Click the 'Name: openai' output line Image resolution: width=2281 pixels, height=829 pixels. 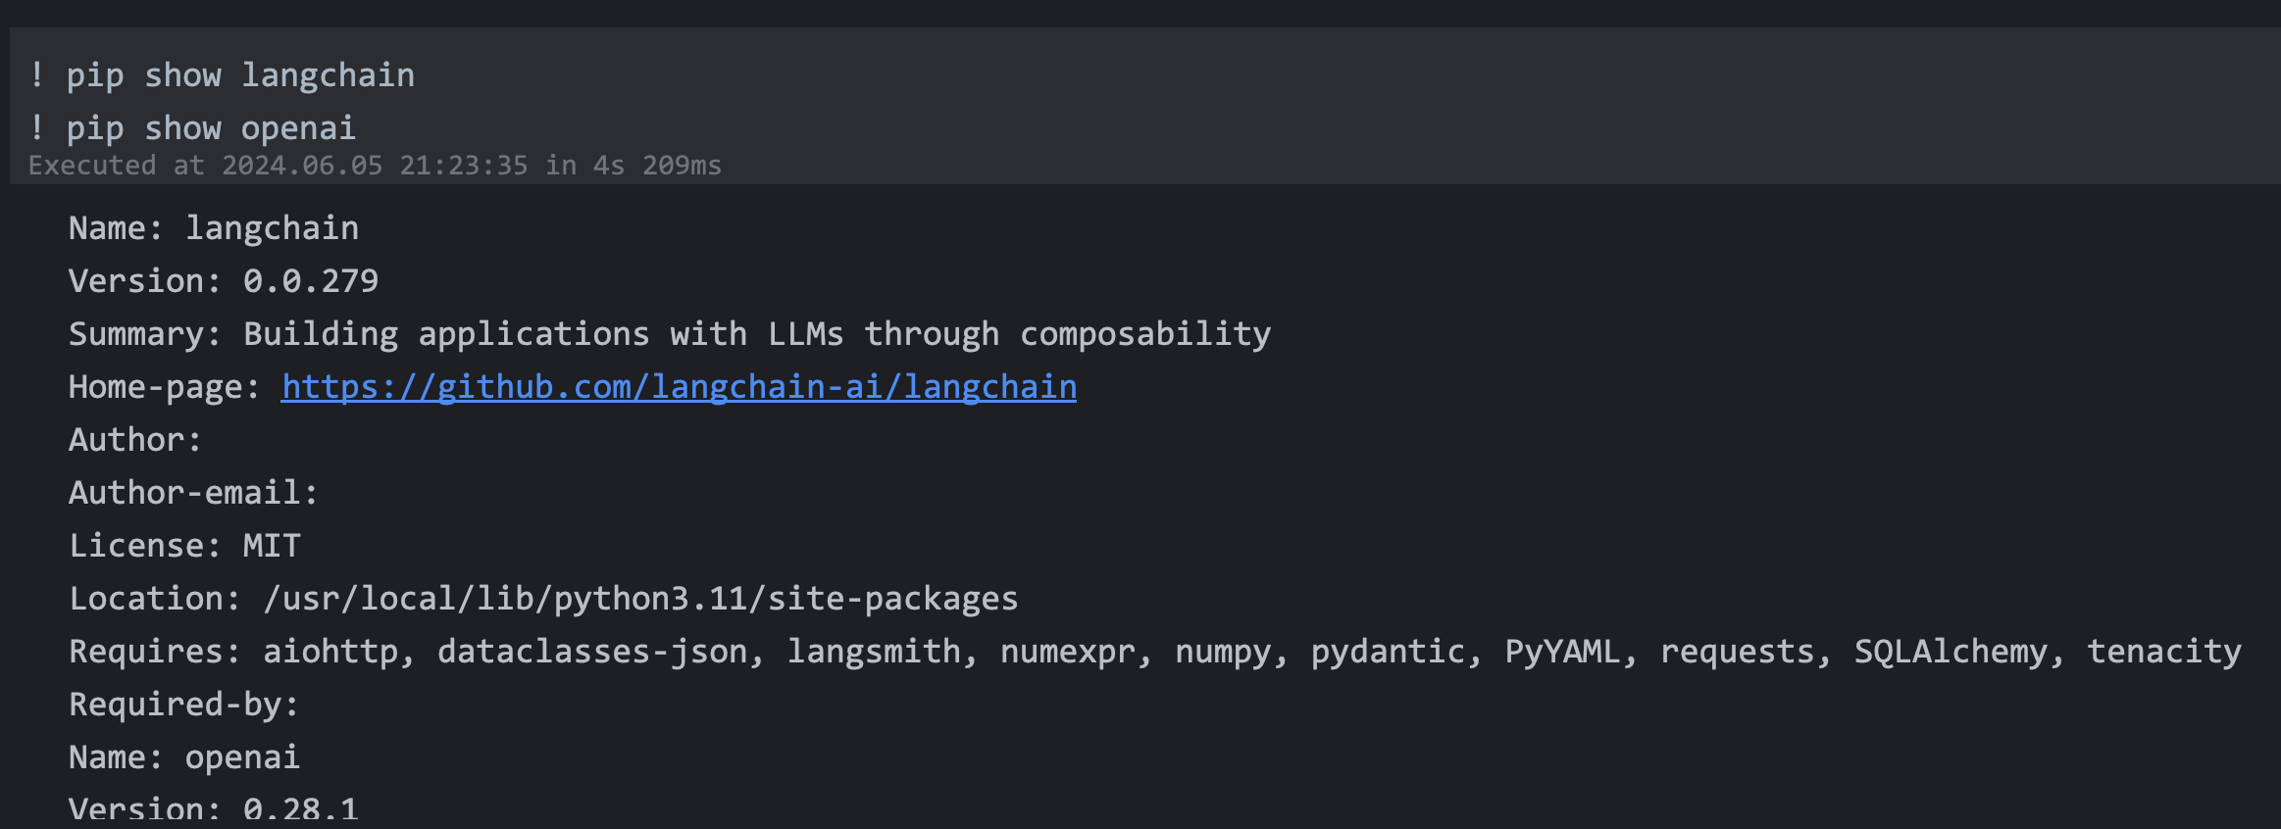coord(184,757)
